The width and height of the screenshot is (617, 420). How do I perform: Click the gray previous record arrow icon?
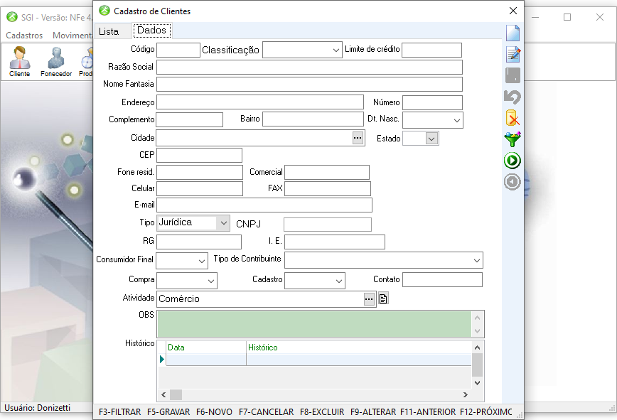click(513, 182)
